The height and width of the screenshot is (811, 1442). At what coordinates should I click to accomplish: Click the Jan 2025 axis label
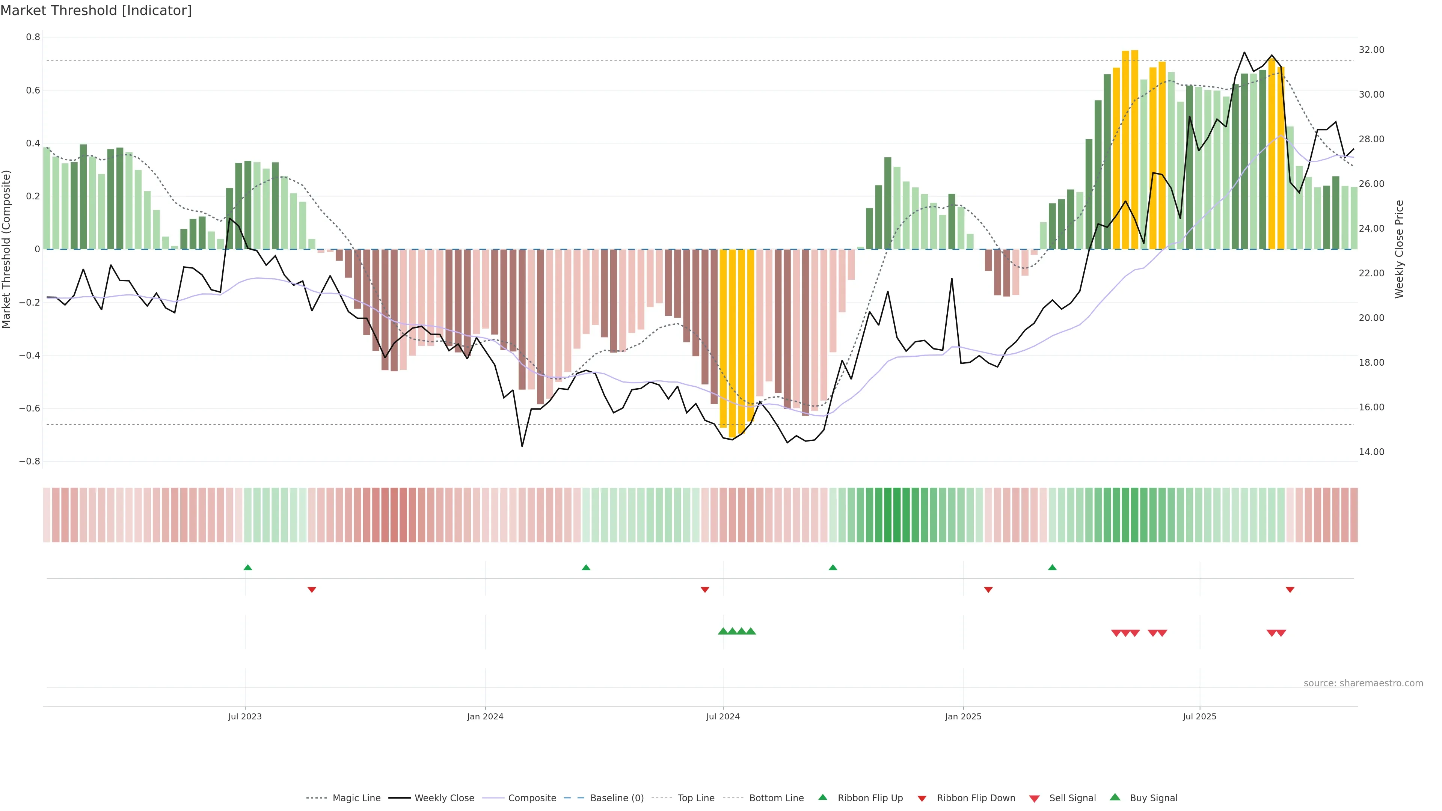point(963,716)
